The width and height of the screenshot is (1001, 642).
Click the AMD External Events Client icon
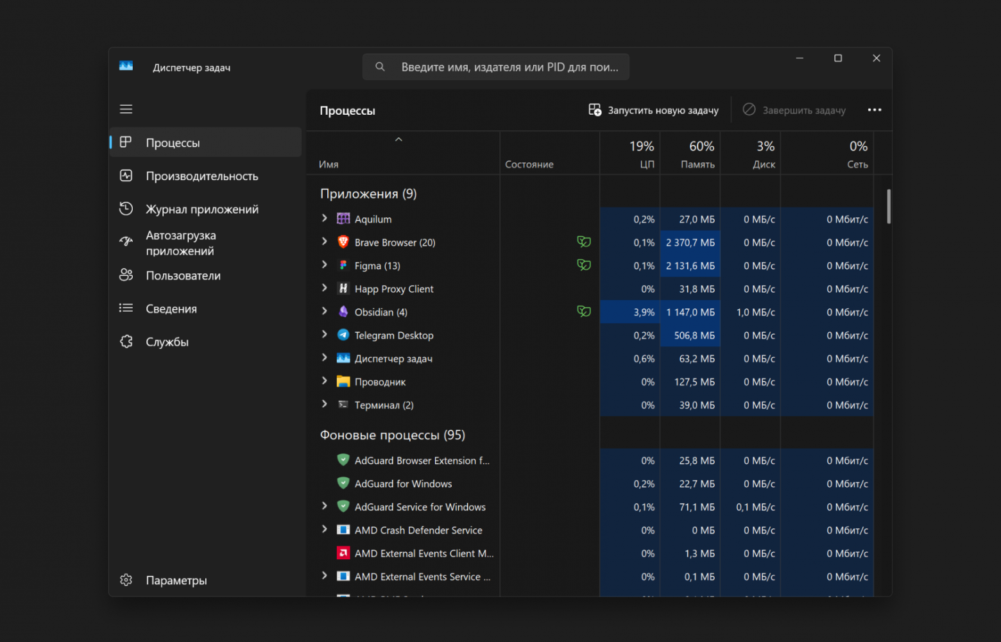pos(343,553)
